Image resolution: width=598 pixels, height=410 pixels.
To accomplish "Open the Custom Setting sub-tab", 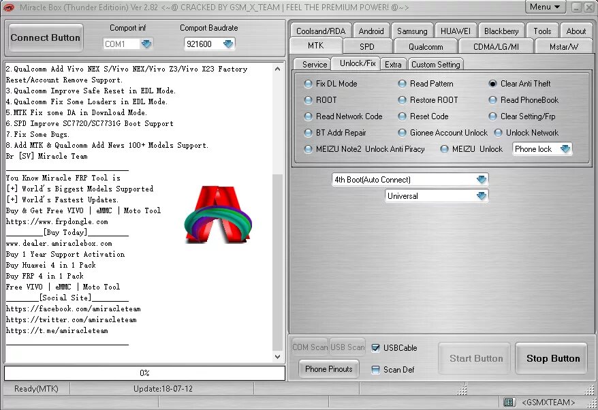I will (x=435, y=65).
